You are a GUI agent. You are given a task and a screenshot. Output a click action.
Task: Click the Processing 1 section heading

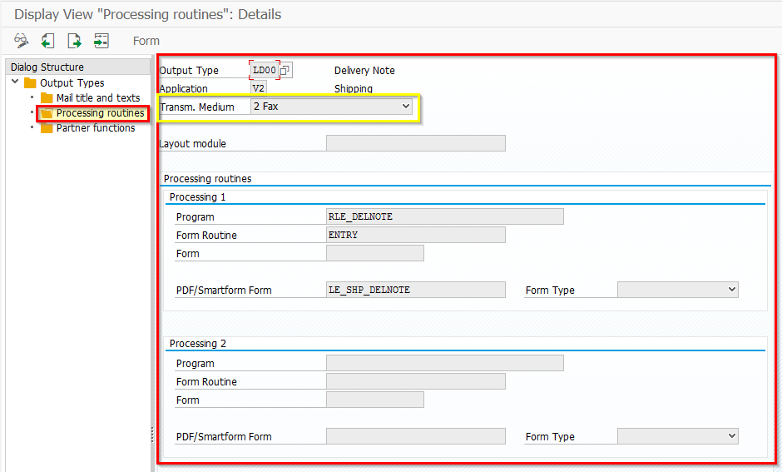(x=197, y=197)
